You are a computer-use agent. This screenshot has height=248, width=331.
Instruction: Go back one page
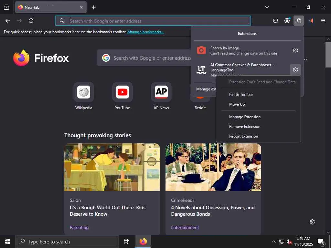point(8,21)
